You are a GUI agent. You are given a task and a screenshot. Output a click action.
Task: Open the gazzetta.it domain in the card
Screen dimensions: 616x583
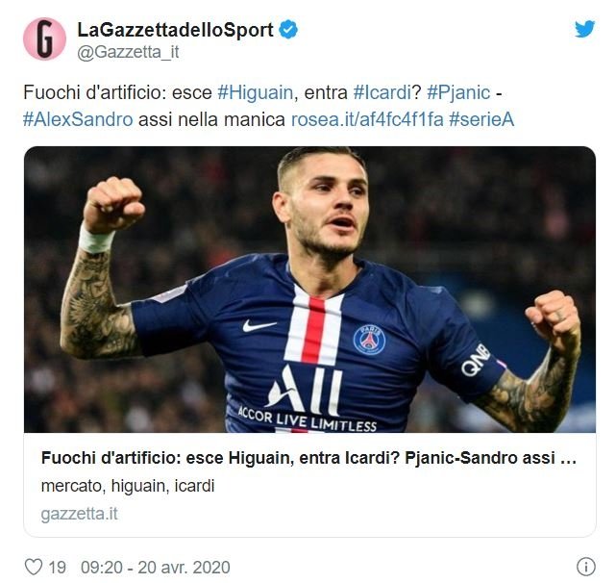[x=80, y=514]
